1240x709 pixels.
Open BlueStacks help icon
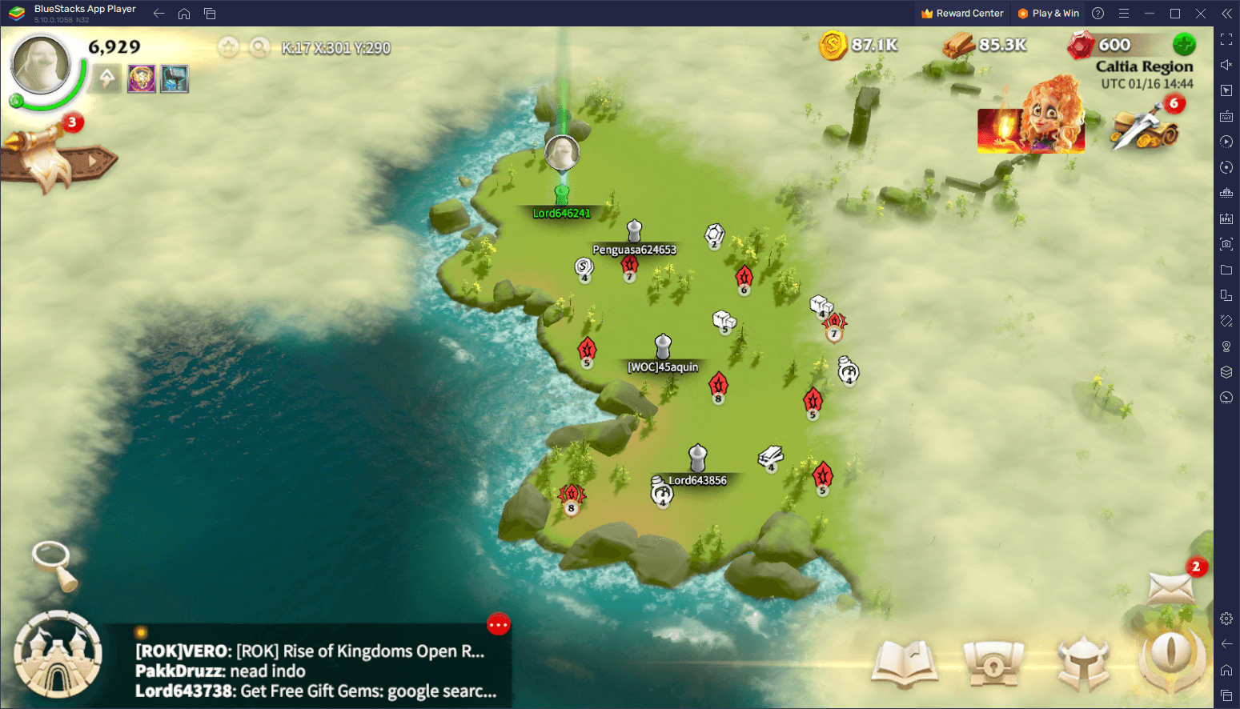point(1098,14)
